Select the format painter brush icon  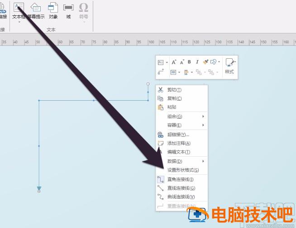[x=205, y=62]
